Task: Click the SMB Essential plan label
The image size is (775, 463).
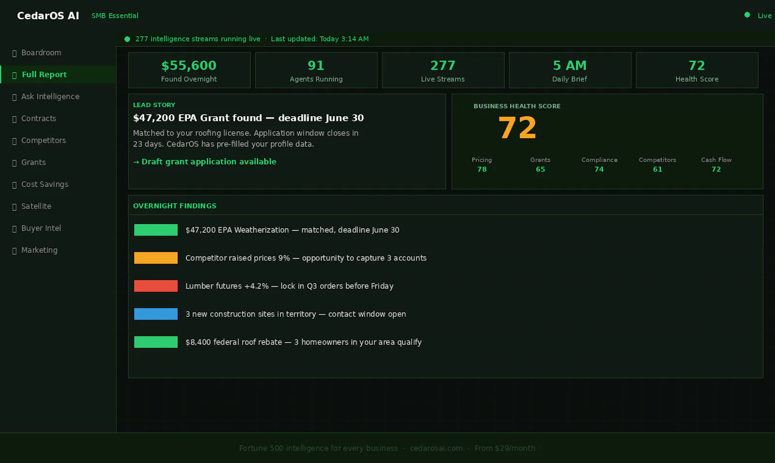Action: pyautogui.click(x=115, y=15)
